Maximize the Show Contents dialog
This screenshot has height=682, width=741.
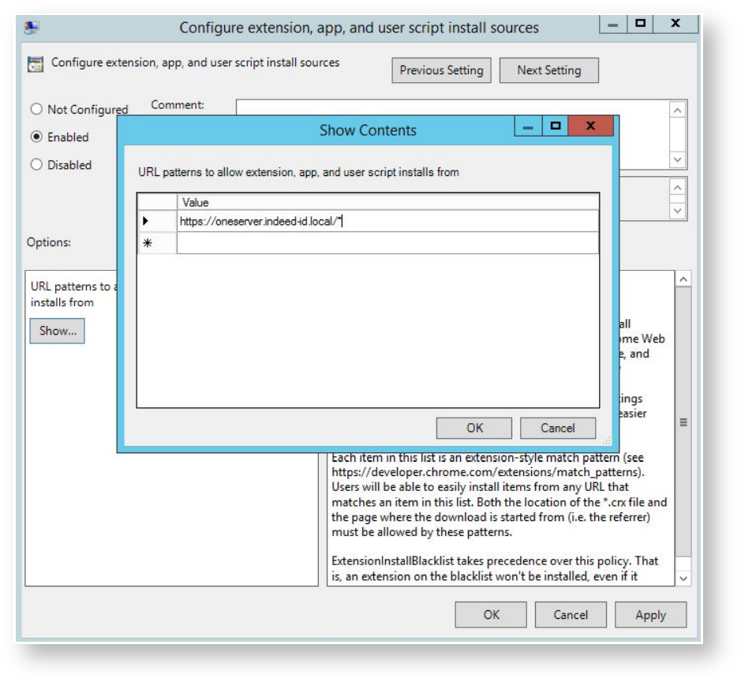point(556,126)
